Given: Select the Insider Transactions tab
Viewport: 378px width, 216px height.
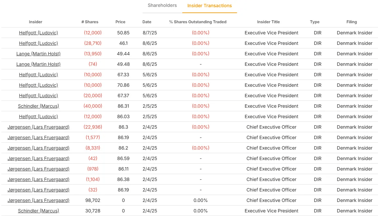Looking at the screenshot, I should tap(209, 6).
